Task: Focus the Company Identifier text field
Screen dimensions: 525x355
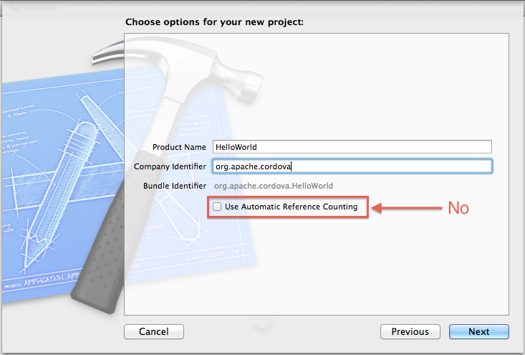Action: [352, 166]
